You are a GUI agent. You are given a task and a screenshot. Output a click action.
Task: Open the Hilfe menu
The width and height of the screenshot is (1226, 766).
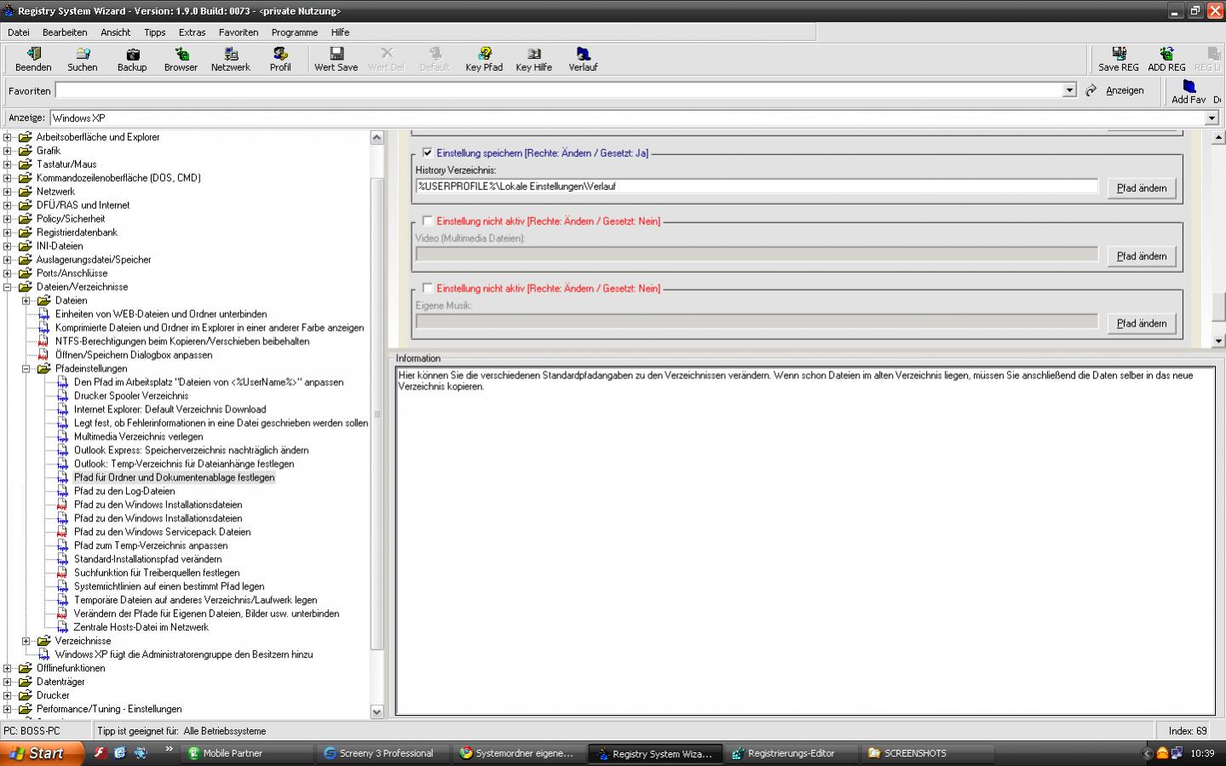pyautogui.click(x=340, y=32)
